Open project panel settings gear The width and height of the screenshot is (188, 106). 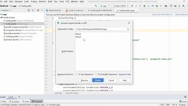pos(38,10)
